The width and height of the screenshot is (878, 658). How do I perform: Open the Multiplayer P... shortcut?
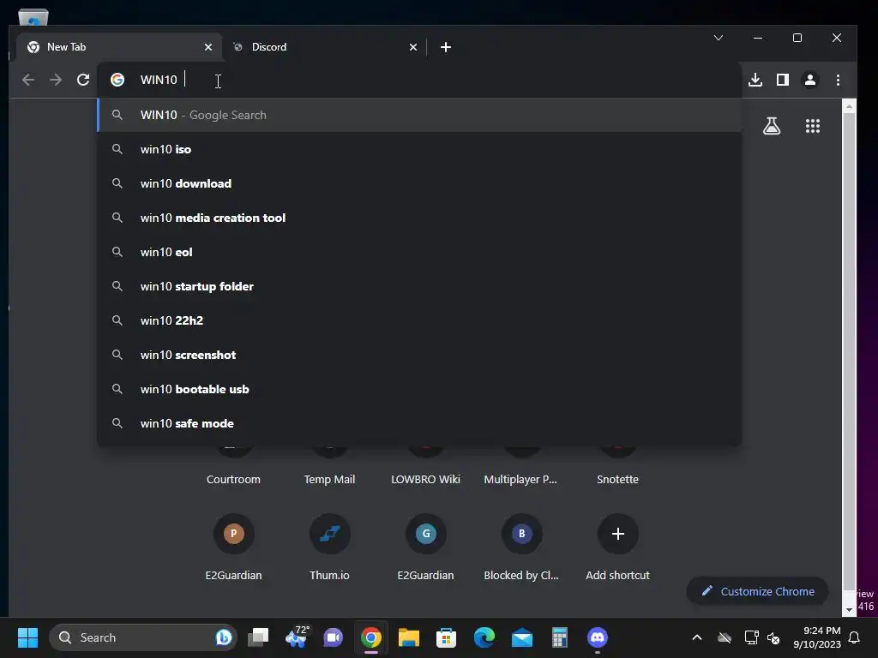coord(520,479)
